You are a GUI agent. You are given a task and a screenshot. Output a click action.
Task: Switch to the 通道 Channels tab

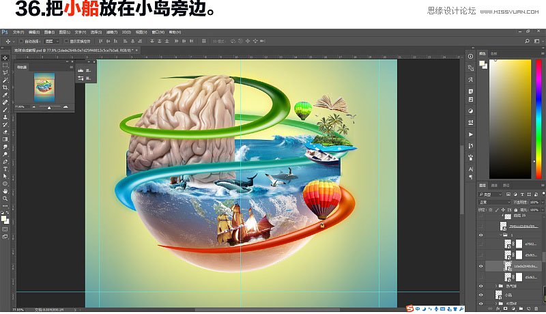(494, 185)
